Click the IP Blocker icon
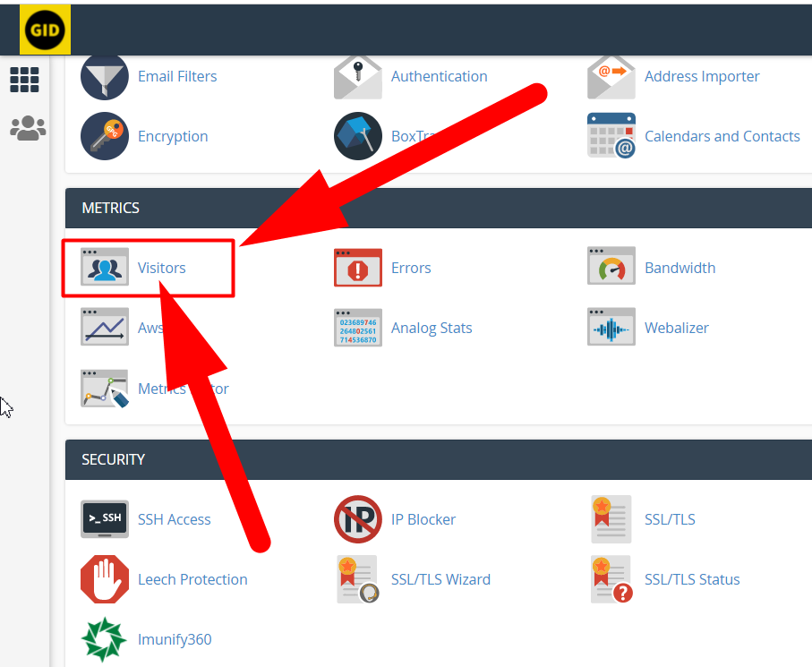Viewport: 812px width, 667px height. [357, 519]
